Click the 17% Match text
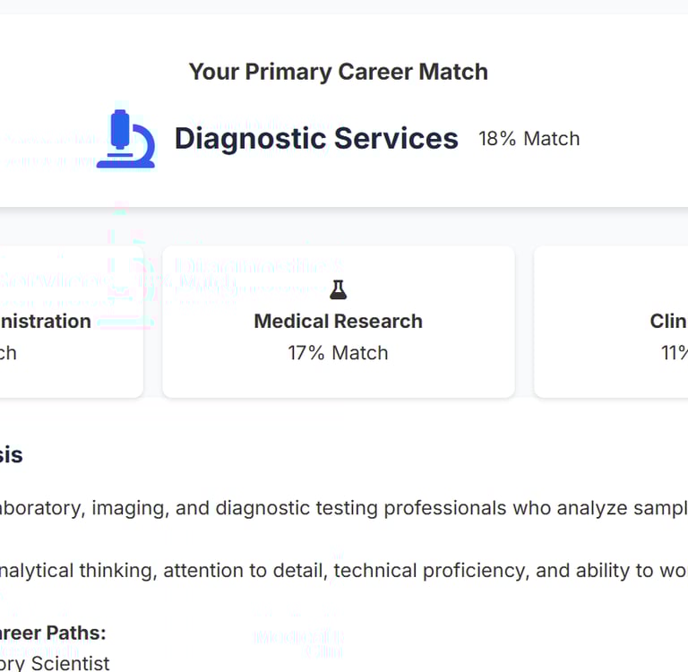The height and width of the screenshot is (672, 688). pyautogui.click(x=338, y=353)
